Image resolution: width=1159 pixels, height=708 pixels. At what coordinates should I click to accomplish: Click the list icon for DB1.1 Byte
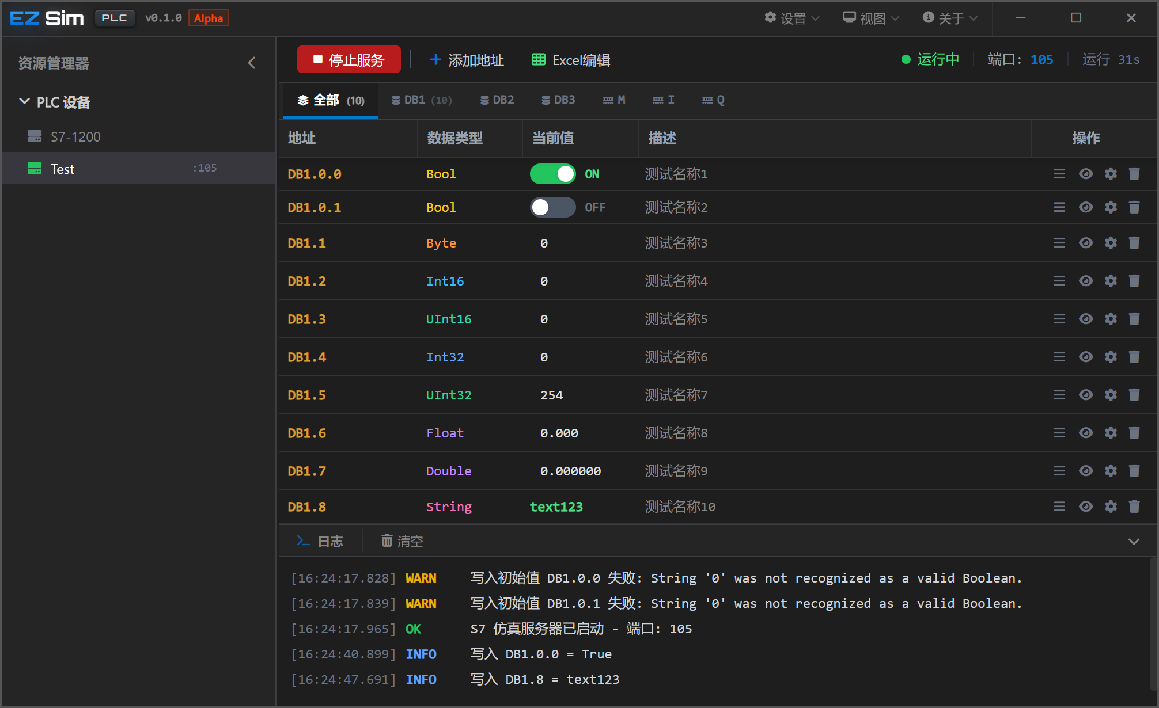pos(1059,243)
